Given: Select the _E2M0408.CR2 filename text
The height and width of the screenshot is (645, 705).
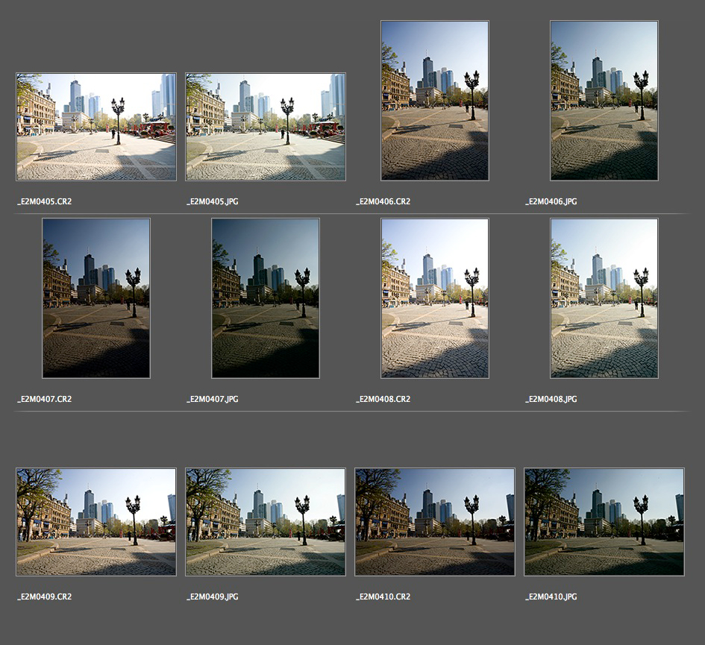Looking at the screenshot, I should coord(383,400).
